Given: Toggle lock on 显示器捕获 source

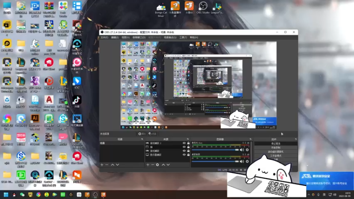Looking at the screenshot, I should point(189,154).
